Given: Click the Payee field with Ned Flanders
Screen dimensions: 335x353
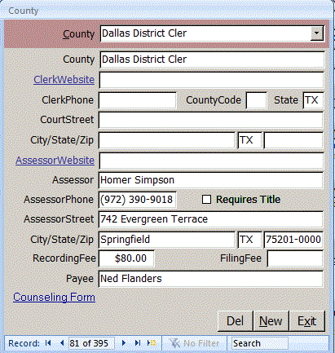Looking at the screenshot, I should 211,279.
